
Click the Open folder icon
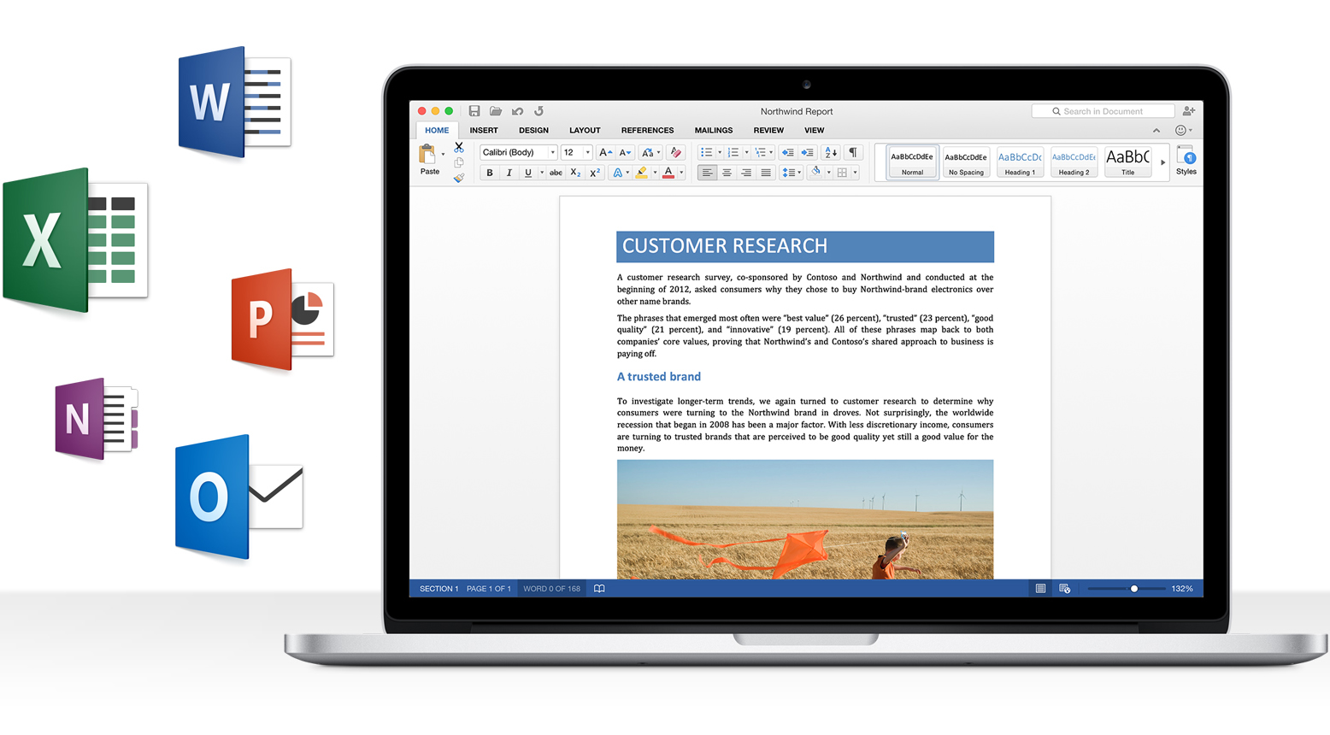coord(496,111)
